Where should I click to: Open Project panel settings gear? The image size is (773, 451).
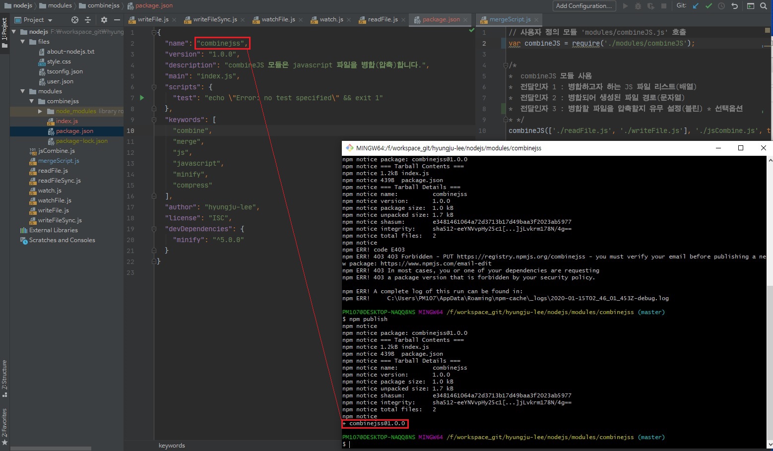coord(104,20)
